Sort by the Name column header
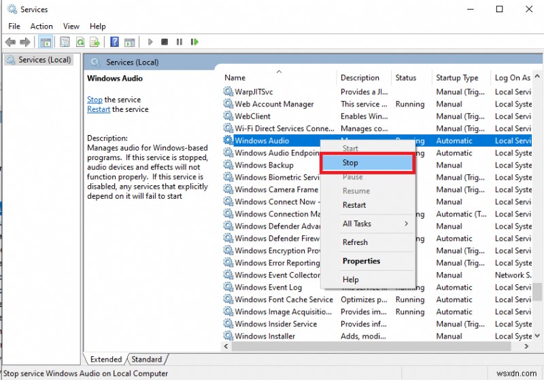The height and width of the screenshot is (380, 544). pos(279,77)
